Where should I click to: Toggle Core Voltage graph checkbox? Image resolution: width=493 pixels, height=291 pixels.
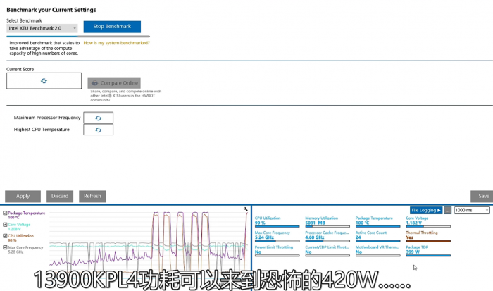tap(5, 225)
